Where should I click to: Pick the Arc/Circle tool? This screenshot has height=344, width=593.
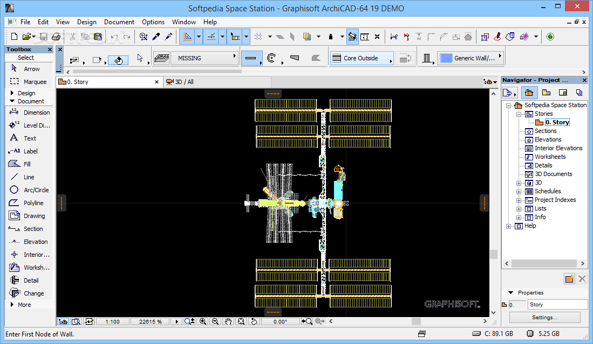(x=29, y=189)
